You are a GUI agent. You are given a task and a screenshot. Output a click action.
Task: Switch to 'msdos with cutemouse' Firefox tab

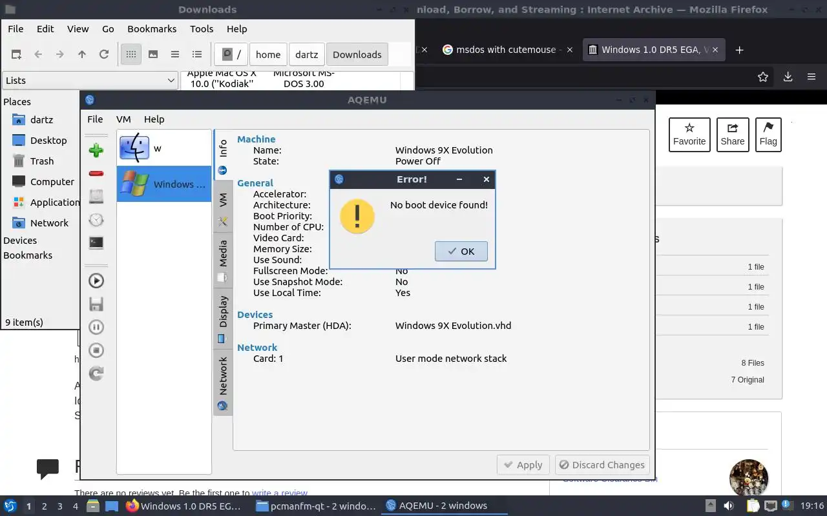click(x=508, y=50)
